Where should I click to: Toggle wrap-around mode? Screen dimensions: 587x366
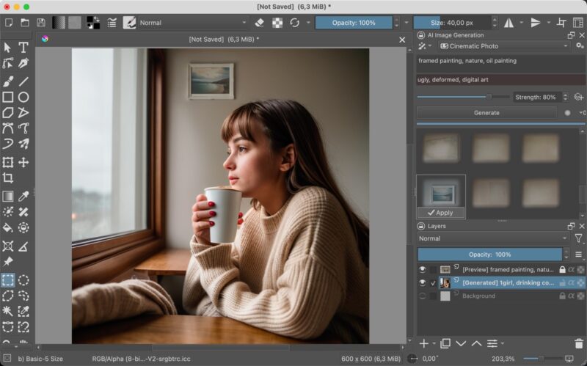pyautogui.click(x=561, y=23)
